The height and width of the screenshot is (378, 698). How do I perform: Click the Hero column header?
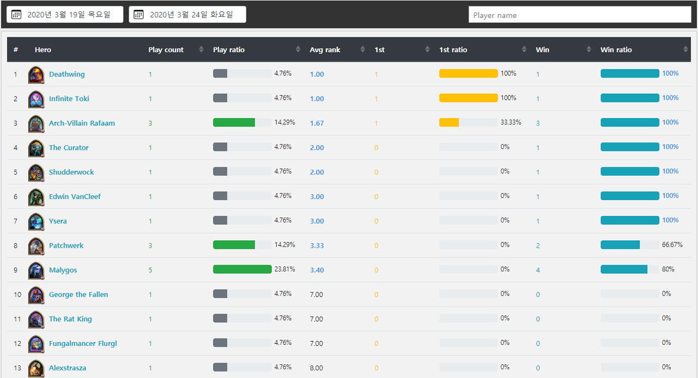[43, 50]
